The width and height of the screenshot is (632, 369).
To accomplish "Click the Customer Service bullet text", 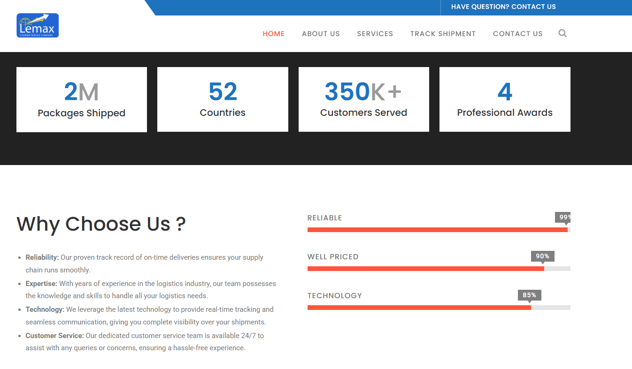I will coord(145,342).
